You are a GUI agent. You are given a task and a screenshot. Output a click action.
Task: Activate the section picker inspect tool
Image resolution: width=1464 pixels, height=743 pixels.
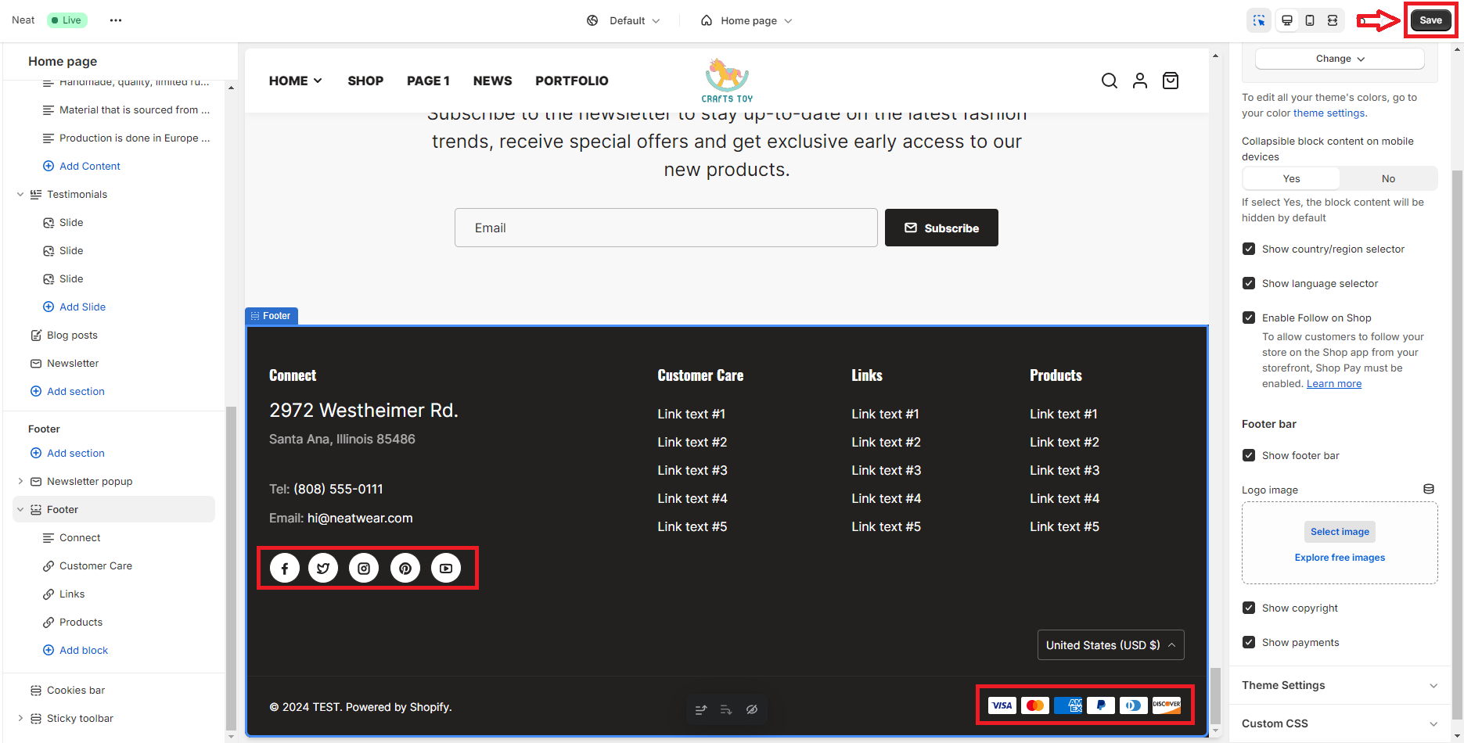click(1259, 20)
